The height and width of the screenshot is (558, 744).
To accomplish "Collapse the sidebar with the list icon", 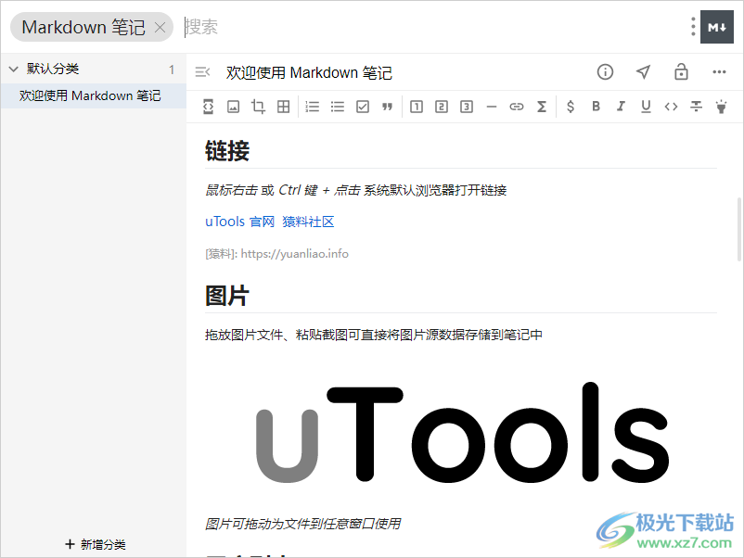I will (x=202, y=72).
